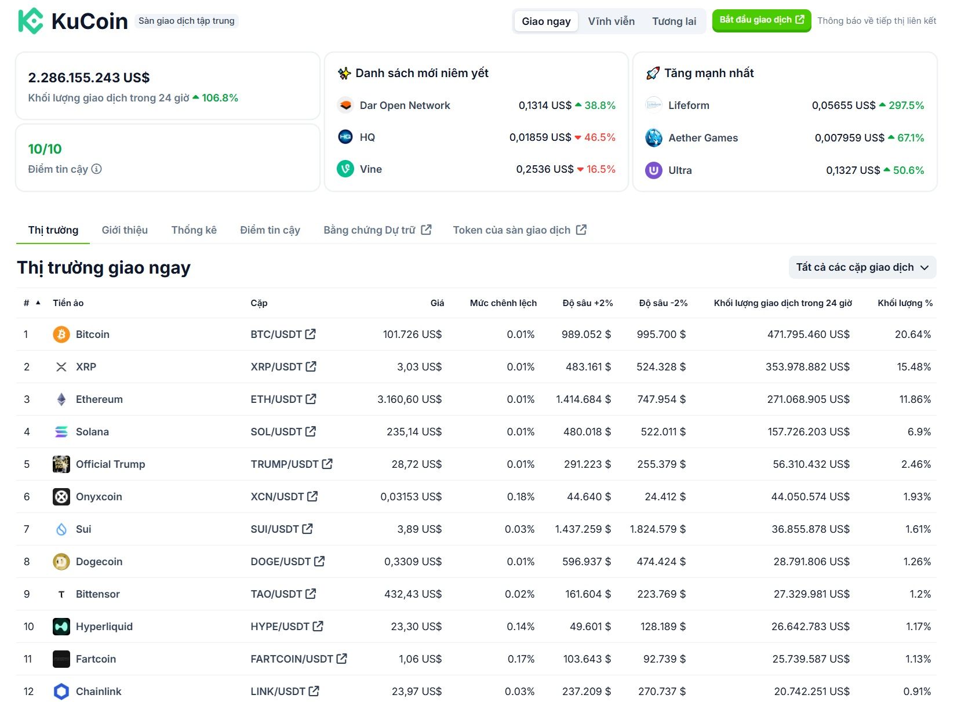
Task: Open external link icon next to XRP/USDT
Action: [x=311, y=366]
